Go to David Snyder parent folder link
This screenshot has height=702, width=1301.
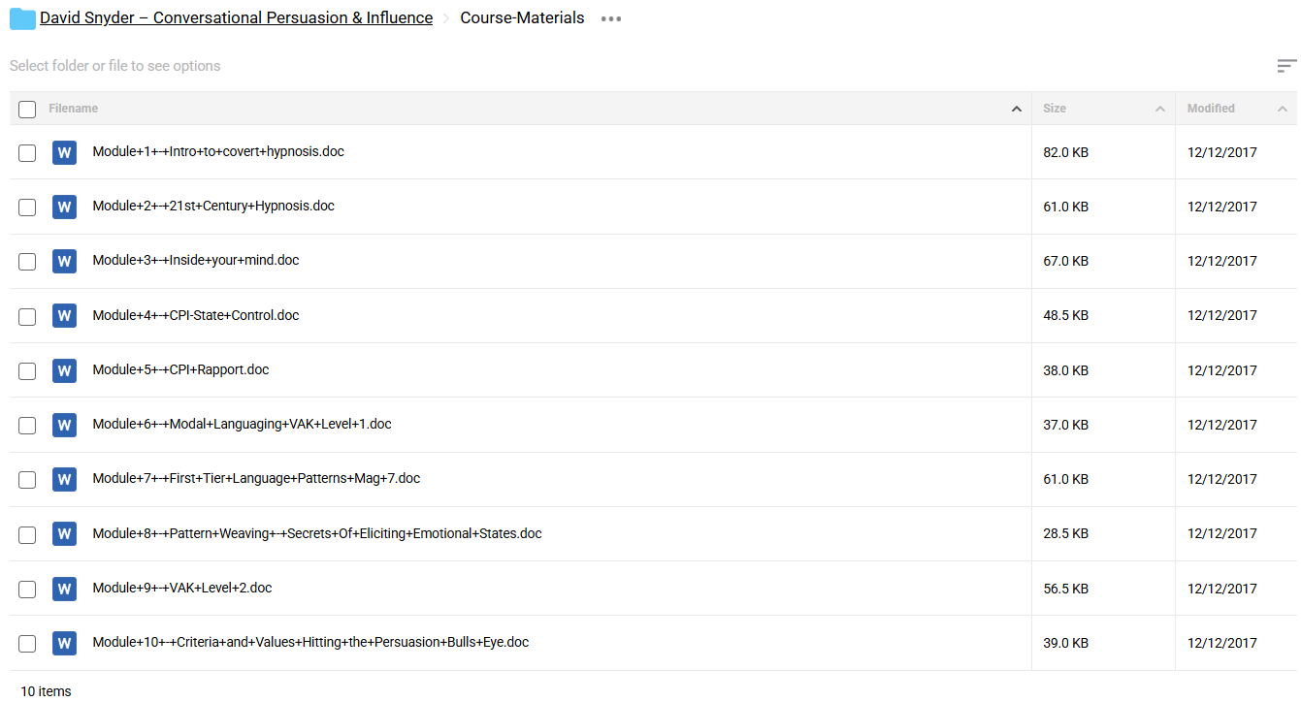pyautogui.click(x=236, y=17)
